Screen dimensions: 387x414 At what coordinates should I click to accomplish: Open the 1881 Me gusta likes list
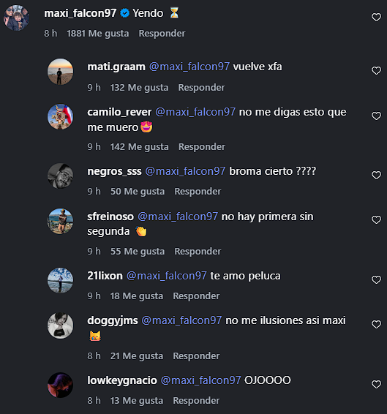[x=98, y=34]
